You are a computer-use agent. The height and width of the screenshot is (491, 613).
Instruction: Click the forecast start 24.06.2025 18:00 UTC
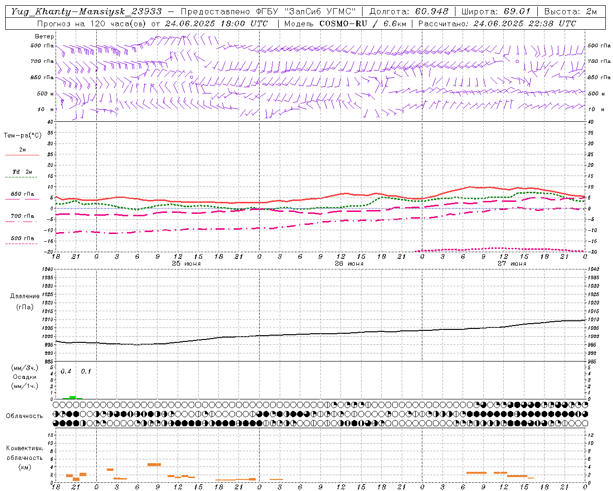pos(216,23)
